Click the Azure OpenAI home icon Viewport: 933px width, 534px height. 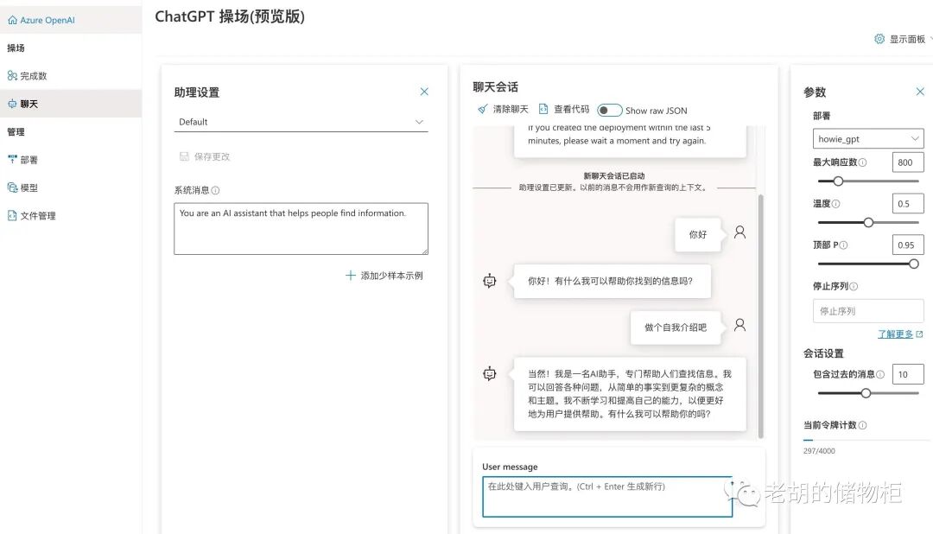(x=12, y=20)
